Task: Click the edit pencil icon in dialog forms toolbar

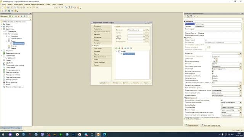Action: 119,48
